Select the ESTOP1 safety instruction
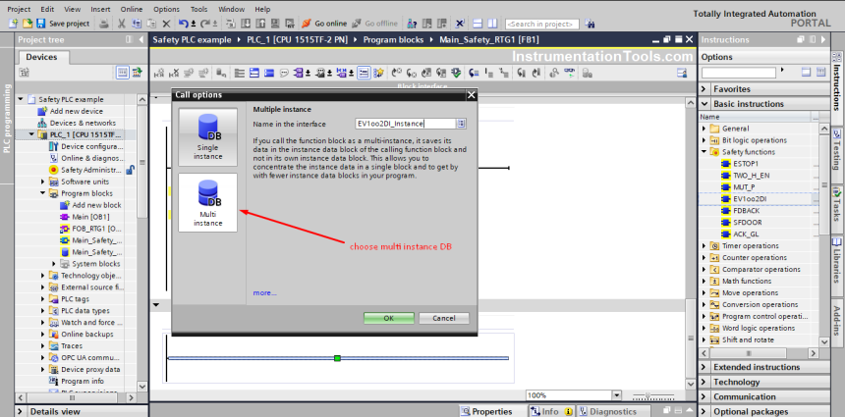 (x=746, y=163)
